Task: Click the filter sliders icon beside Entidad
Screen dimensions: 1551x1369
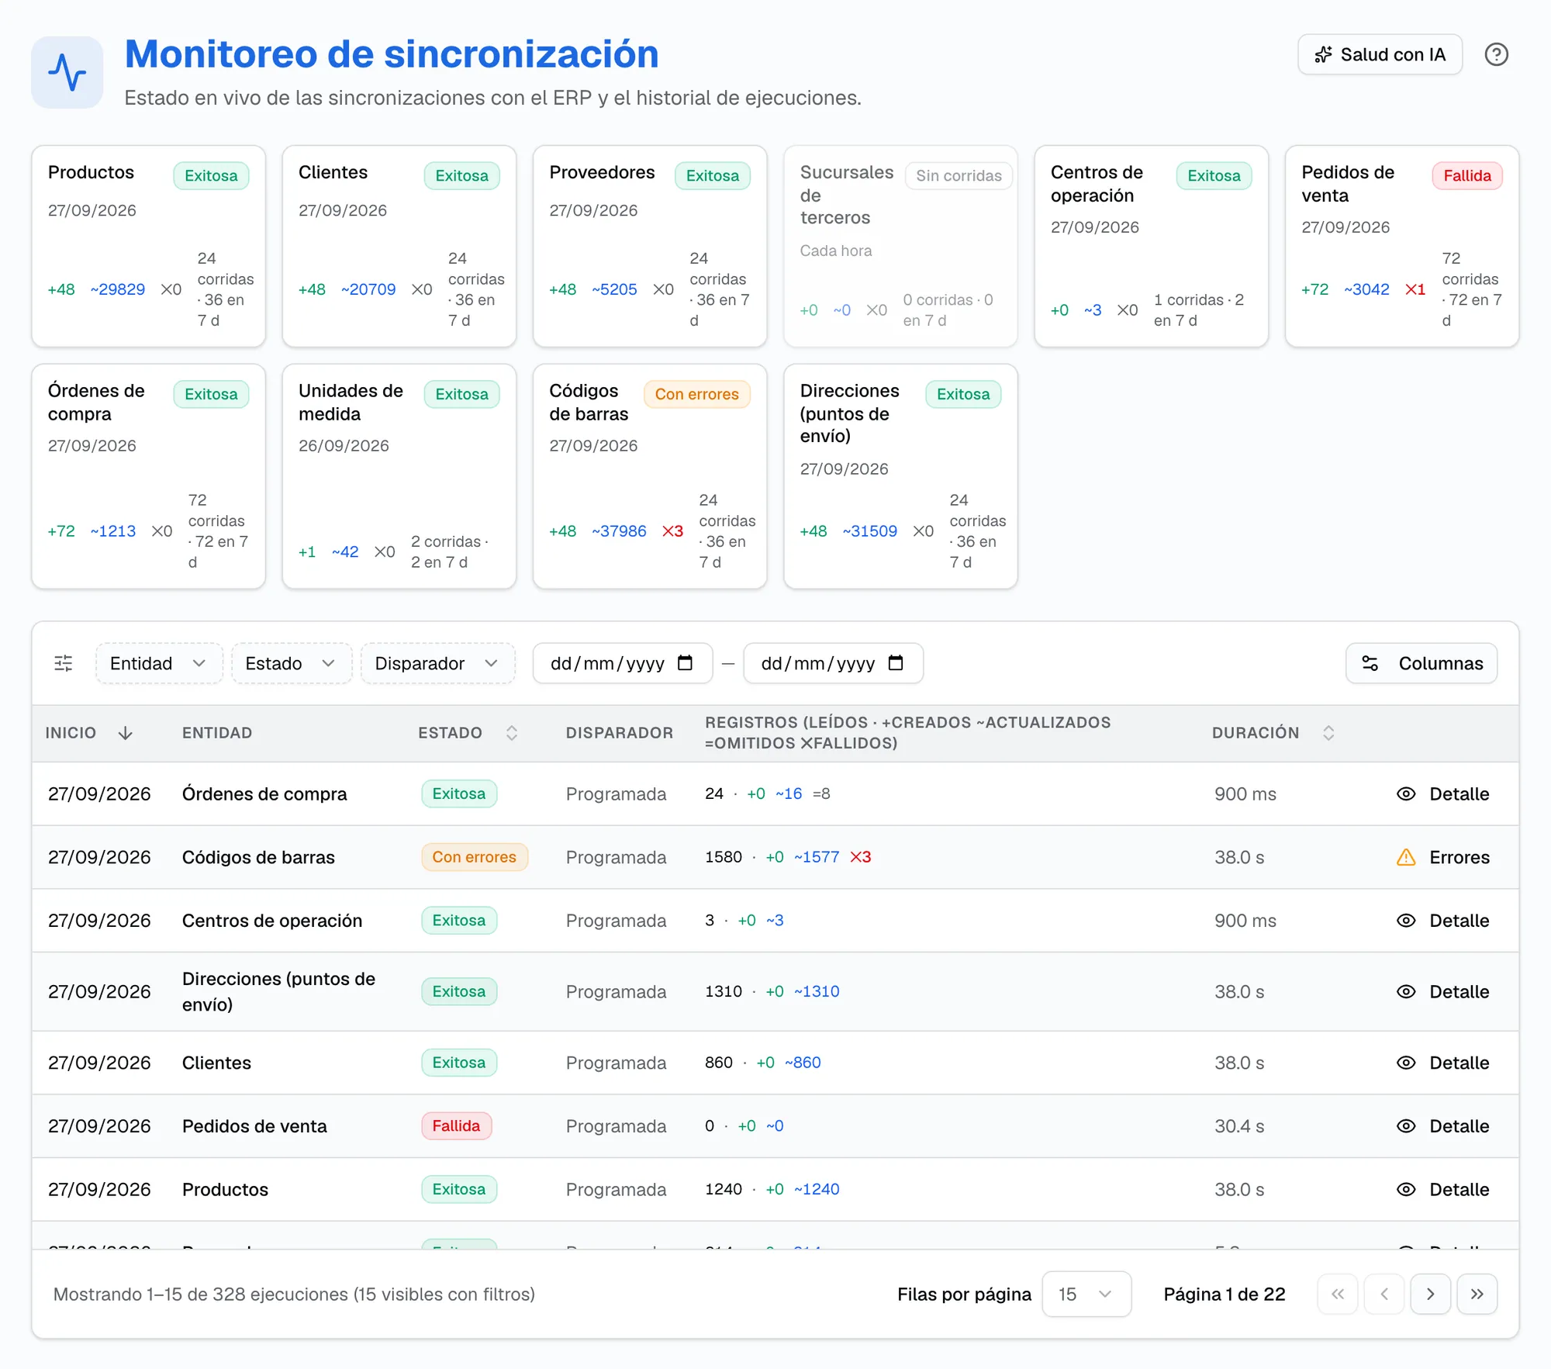Action: [x=64, y=663]
